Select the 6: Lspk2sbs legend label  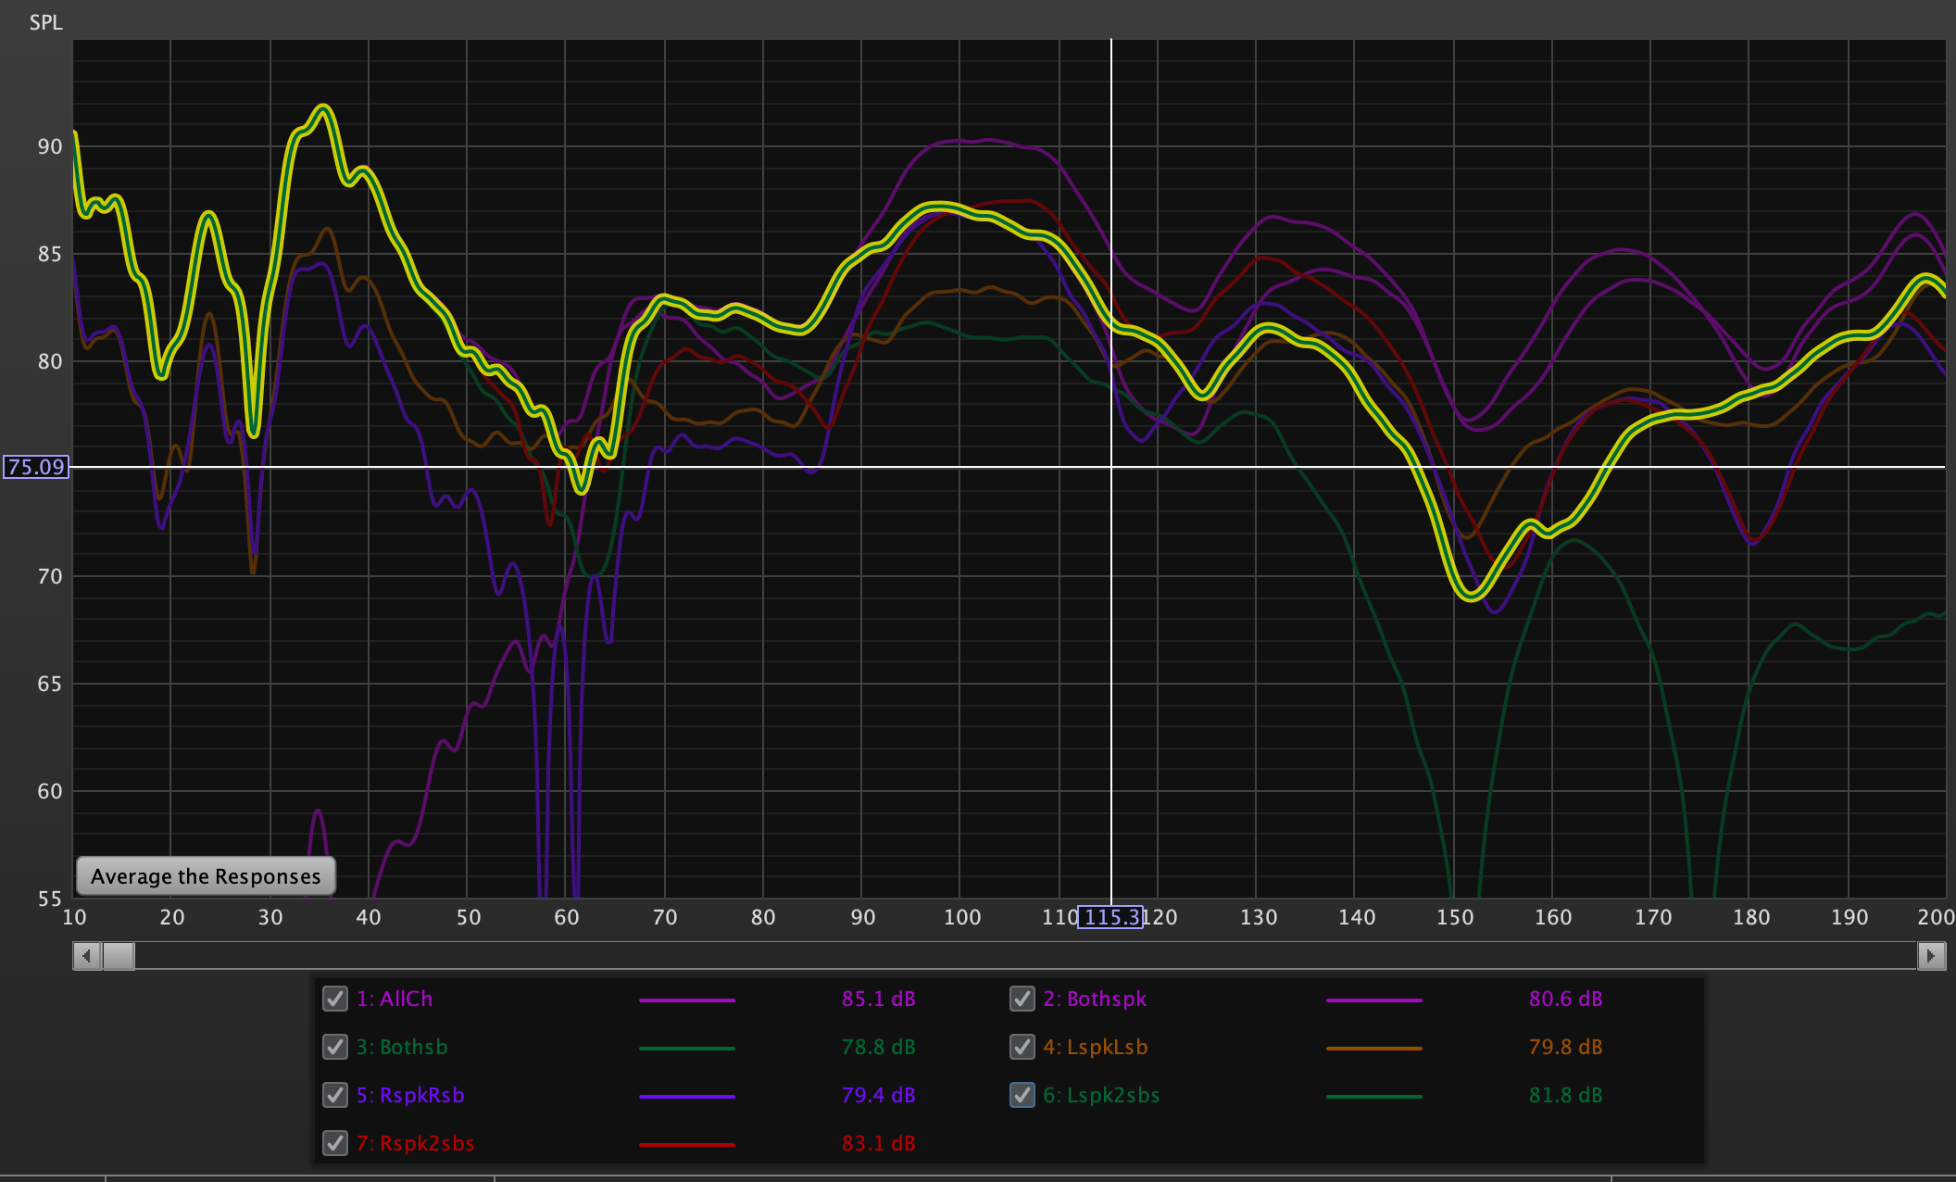click(x=1101, y=1095)
